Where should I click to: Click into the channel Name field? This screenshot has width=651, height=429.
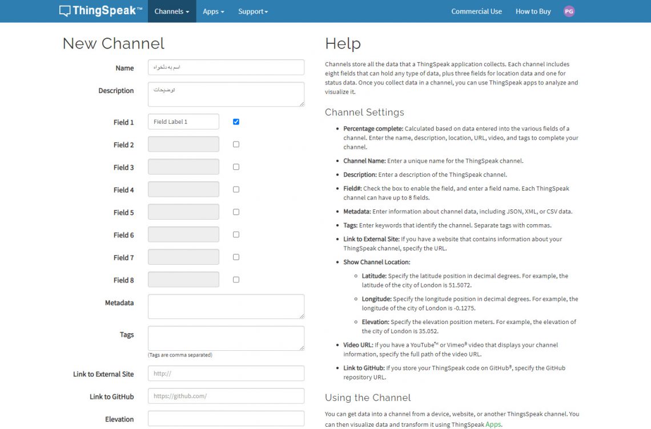coord(226,67)
